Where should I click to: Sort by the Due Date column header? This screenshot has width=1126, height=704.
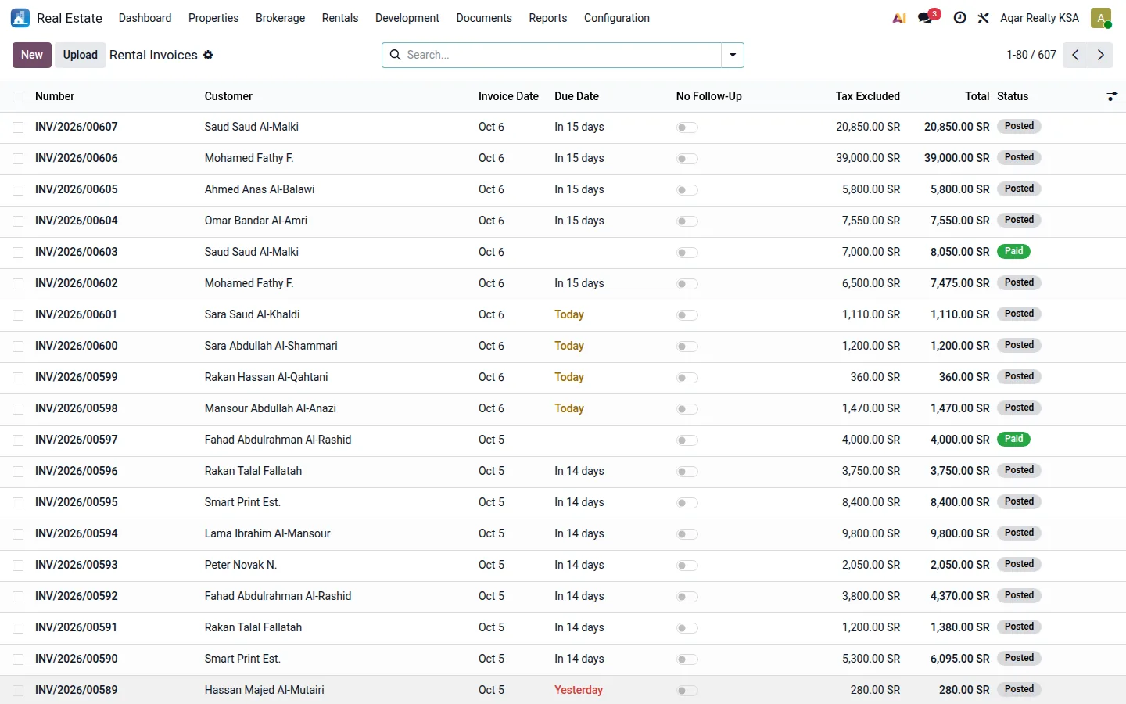tap(576, 96)
